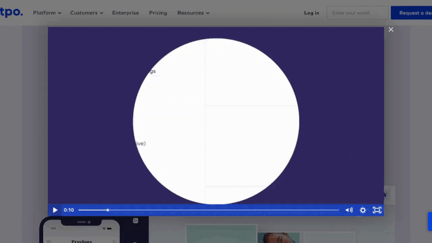
Task: Open video settings gear
Action: click(x=363, y=210)
